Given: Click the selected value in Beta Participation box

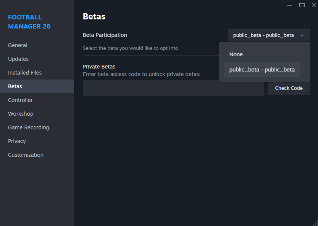Looking at the screenshot, I should (263, 35).
